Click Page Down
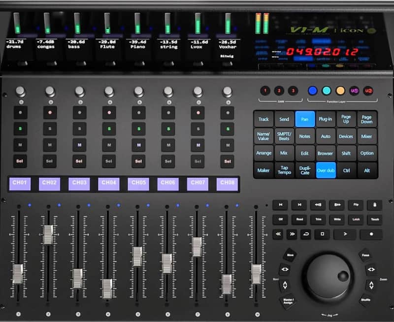 (x=367, y=119)
